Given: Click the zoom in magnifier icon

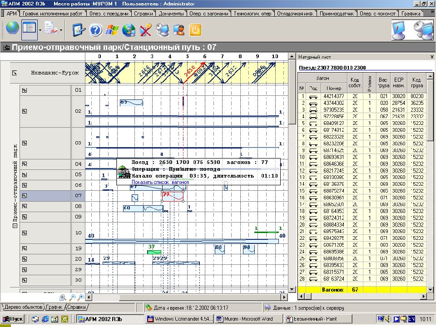Looking at the screenshot, I should pos(81,297).
